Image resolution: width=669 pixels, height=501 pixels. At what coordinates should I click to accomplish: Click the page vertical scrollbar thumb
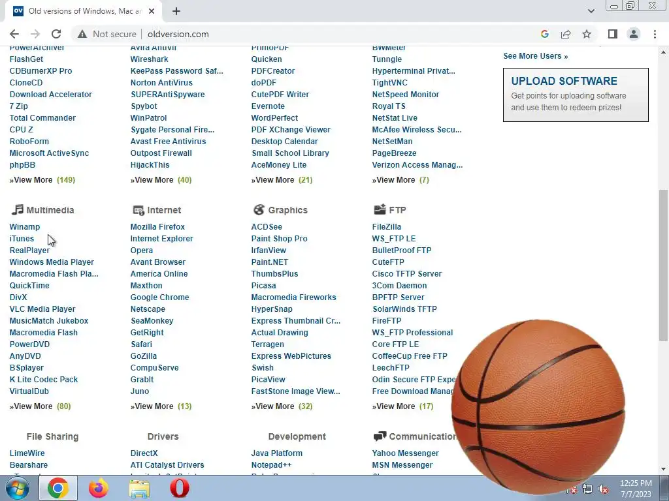pyautogui.click(x=664, y=265)
